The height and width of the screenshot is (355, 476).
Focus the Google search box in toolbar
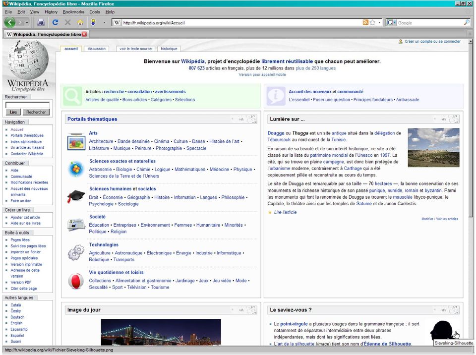coord(430,23)
